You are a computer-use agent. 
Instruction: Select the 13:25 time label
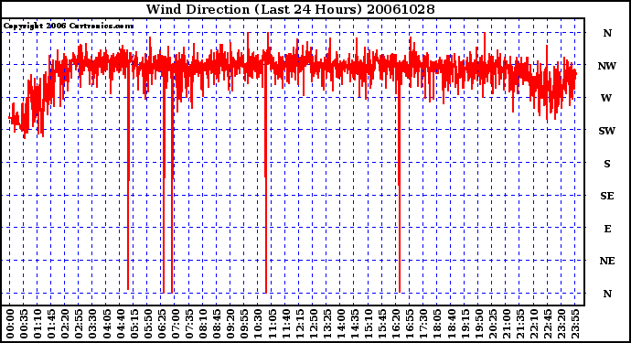point(326,324)
